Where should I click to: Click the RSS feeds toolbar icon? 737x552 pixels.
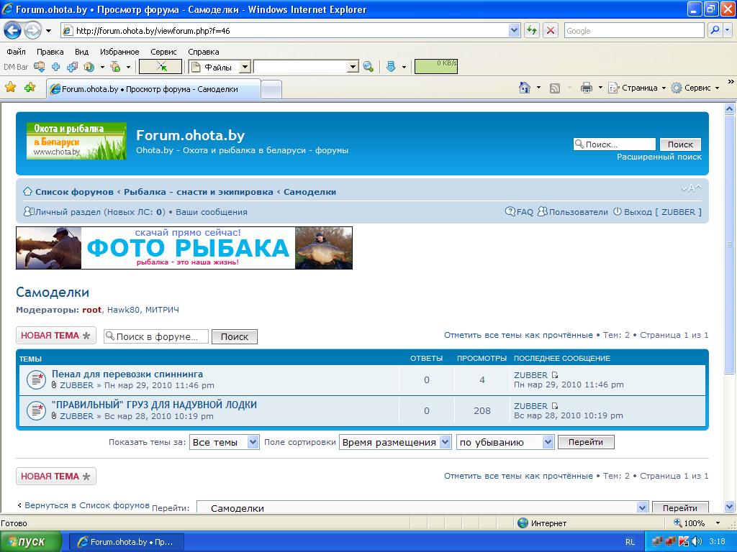click(555, 88)
